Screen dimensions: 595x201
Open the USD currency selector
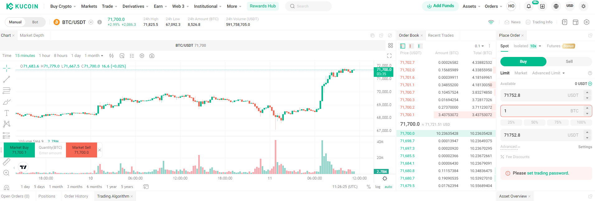(x=570, y=6)
